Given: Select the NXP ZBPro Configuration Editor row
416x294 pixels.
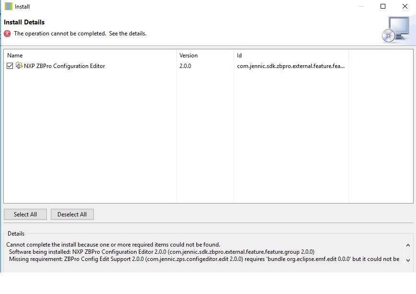Looking at the screenshot, I should coord(209,66).
